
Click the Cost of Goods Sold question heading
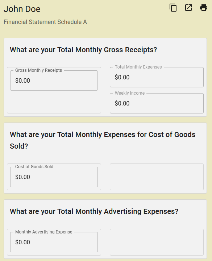coord(103,140)
